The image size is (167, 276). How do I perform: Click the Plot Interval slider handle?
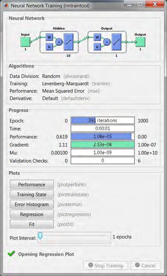(40, 236)
